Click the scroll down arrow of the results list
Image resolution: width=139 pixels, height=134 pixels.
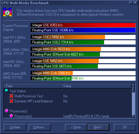coord(133,116)
